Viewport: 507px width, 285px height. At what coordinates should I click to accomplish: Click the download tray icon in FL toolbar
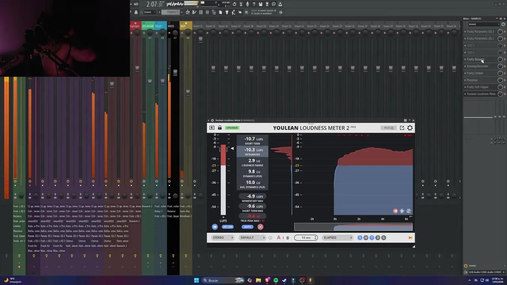[280, 4]
